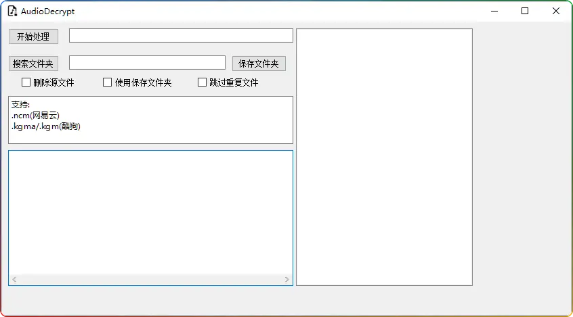573x317 pixels.
Task: Close the AudioDecrypt window
Action: [x=556, y=11]
